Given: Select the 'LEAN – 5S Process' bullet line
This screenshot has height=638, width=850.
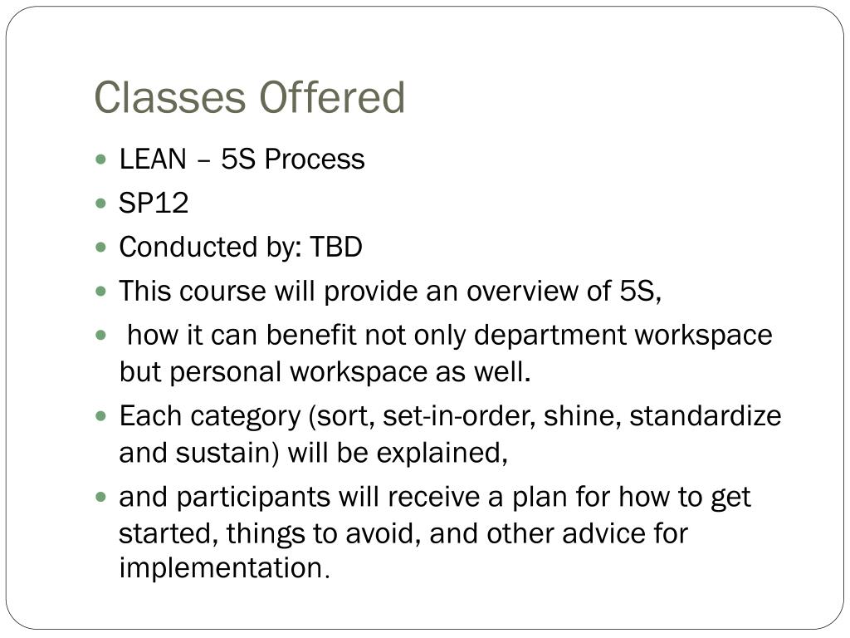Looking at the screenshot, I should 242,159.
